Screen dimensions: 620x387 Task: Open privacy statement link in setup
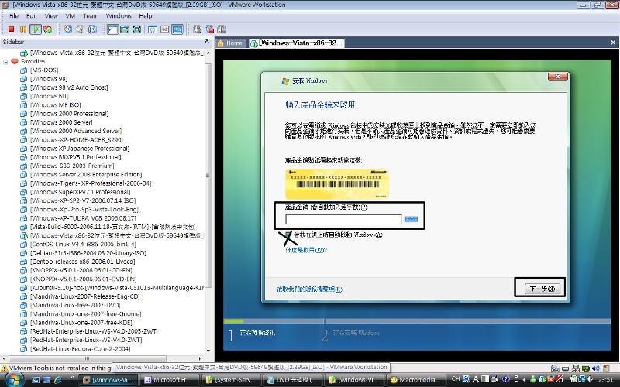(x=309, y=289)
